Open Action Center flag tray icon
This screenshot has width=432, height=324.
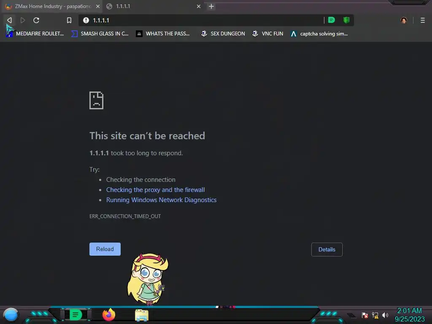(365, 315)
